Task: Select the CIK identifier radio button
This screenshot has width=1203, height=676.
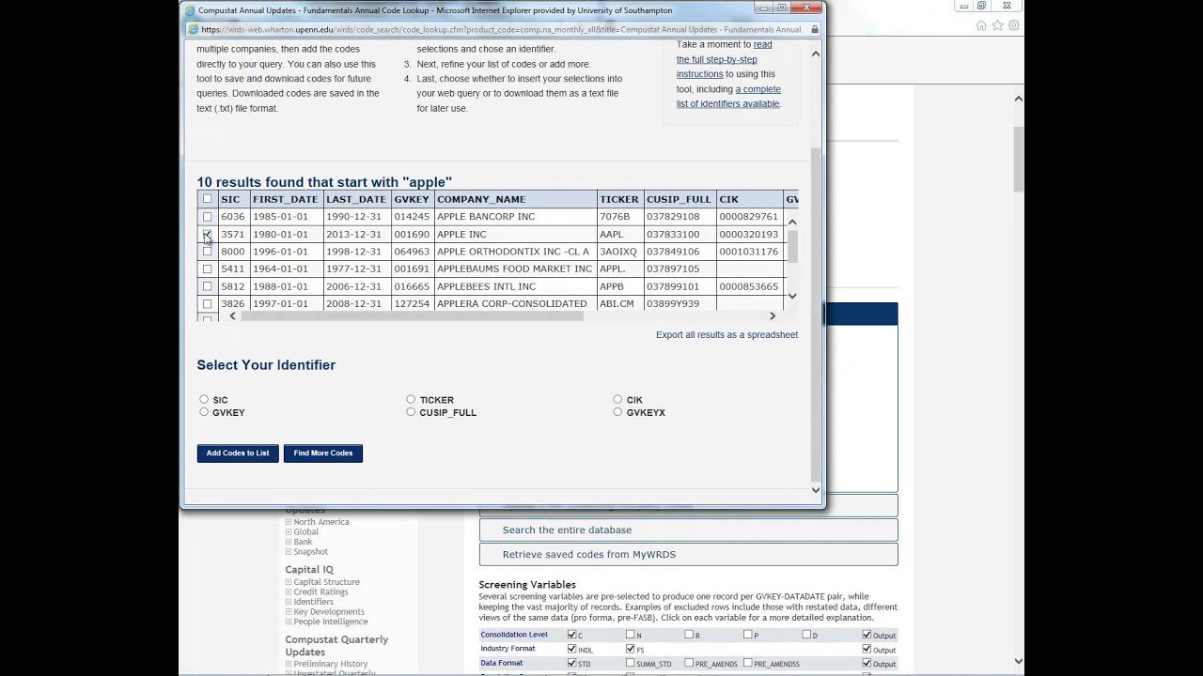Action: pyautogui.click(x=617, y=399)
